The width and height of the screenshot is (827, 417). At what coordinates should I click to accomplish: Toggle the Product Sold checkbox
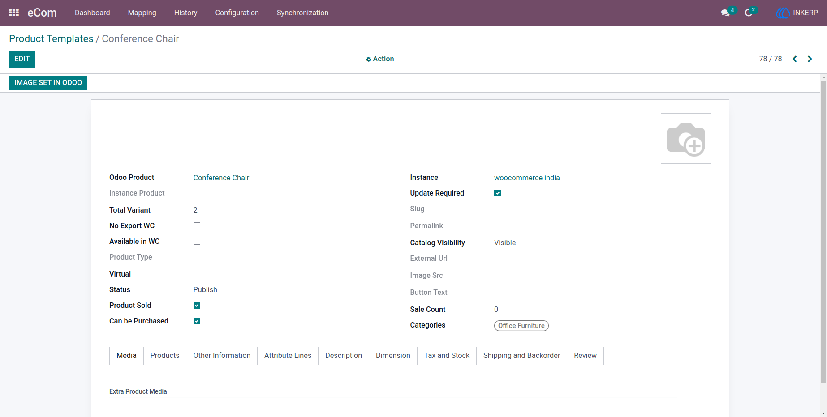pyautogui.click(x=197, y=306)
